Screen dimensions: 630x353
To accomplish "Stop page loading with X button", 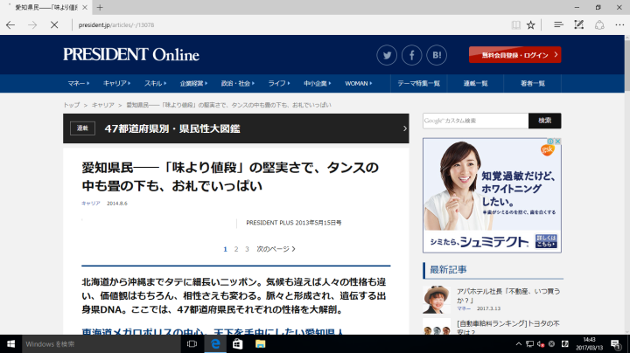I will coord(54,25).
